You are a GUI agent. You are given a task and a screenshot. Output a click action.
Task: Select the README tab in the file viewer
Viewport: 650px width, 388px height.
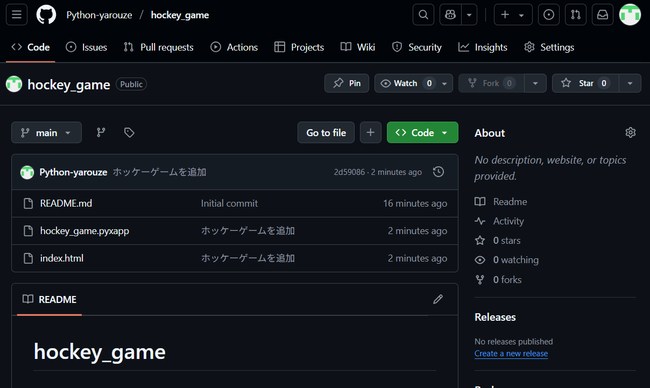click(50, 300)
